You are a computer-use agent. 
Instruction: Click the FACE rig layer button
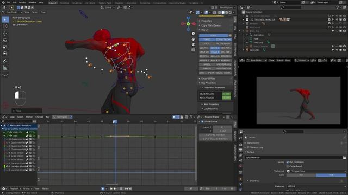point(207,44)
